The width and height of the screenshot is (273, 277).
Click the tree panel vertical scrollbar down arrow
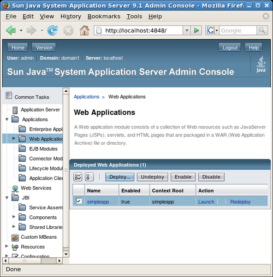(66, 254)
